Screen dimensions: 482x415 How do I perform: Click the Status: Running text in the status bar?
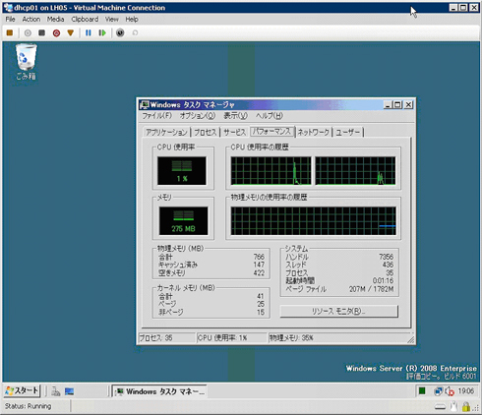pyautogui.click(x=28, y=406)
